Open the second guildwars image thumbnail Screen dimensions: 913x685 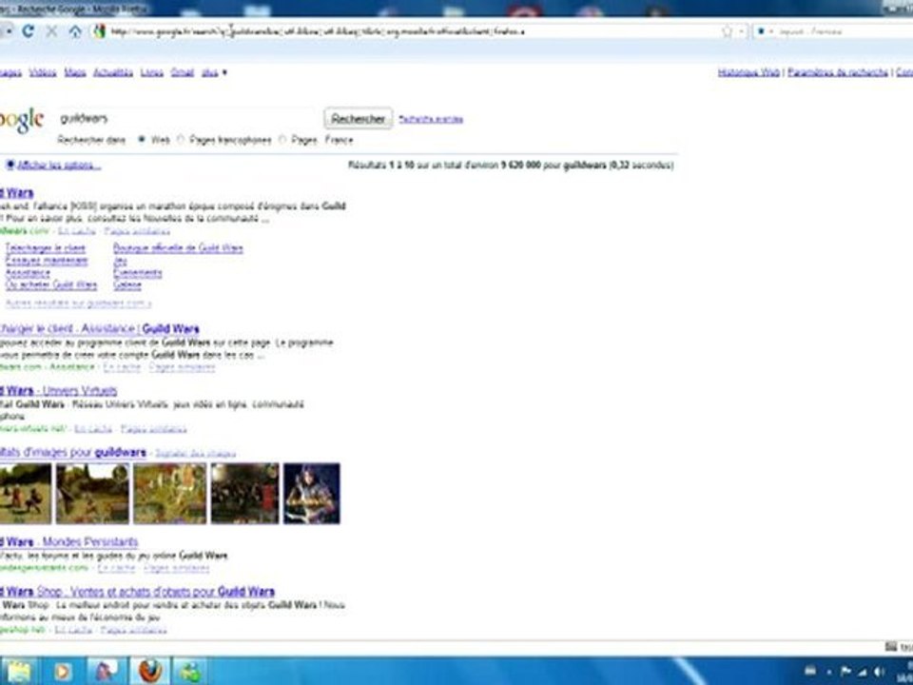pyautogui.click(x=92, y=494)
